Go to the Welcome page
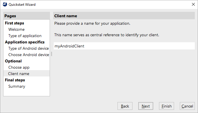The image size is (198, 113). [16, 29]
